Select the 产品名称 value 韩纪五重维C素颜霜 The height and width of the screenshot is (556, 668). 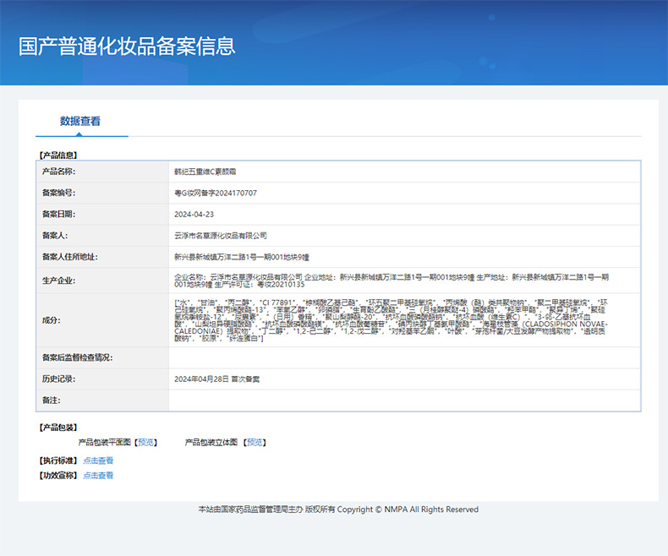(x=205, y=172)
